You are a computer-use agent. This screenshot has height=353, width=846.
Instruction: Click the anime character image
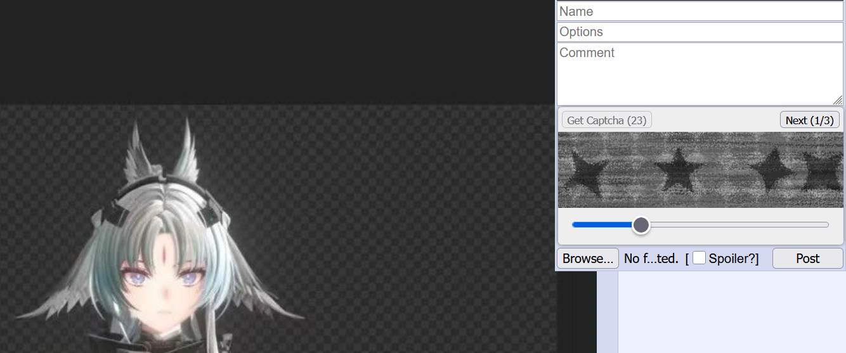(278, 229)
